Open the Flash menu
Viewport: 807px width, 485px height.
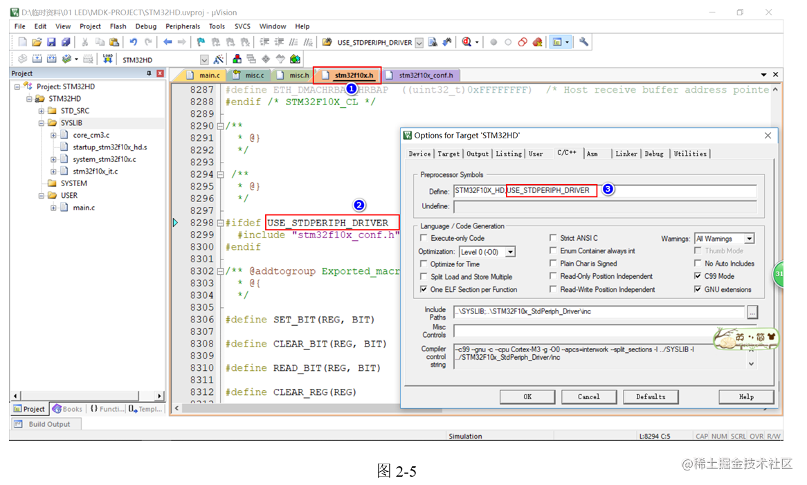(118, 26)
